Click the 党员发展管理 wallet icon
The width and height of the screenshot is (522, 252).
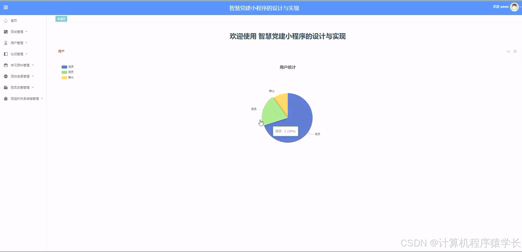(6, 87)
